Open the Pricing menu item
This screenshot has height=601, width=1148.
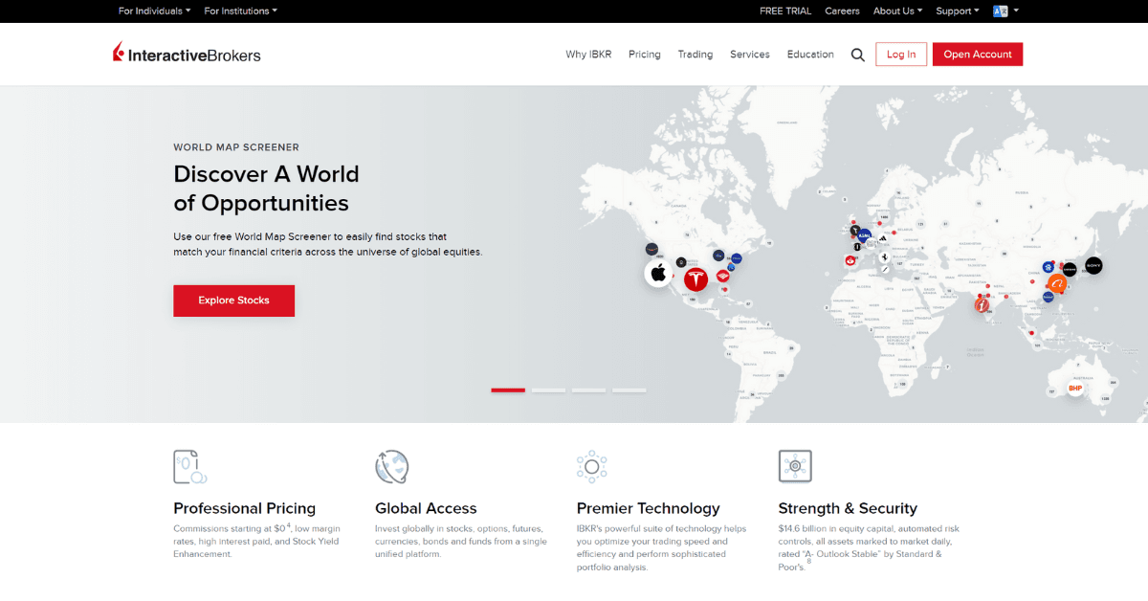644,55
